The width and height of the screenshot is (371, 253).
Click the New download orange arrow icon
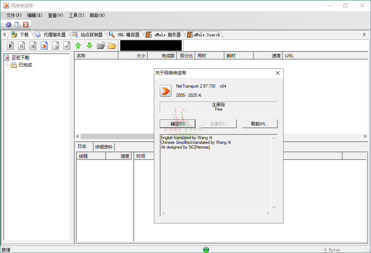point(44,46)
